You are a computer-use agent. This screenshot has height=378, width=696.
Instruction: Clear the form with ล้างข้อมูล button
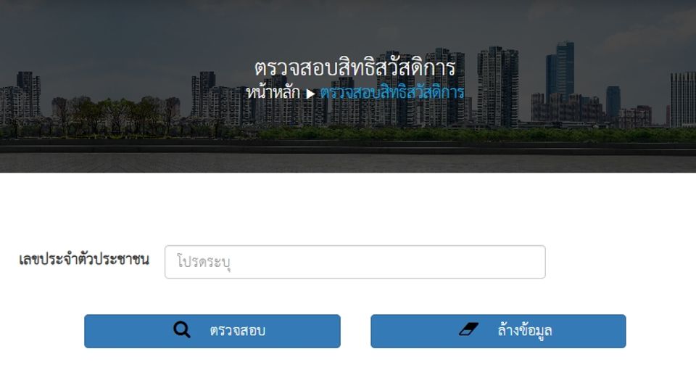click(x=498, y=332)
